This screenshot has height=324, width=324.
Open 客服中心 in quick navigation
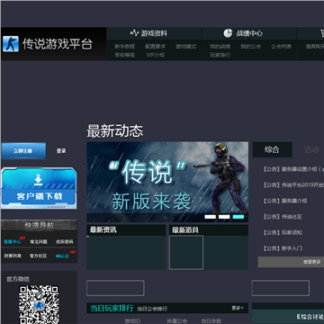tap(13, 242)
